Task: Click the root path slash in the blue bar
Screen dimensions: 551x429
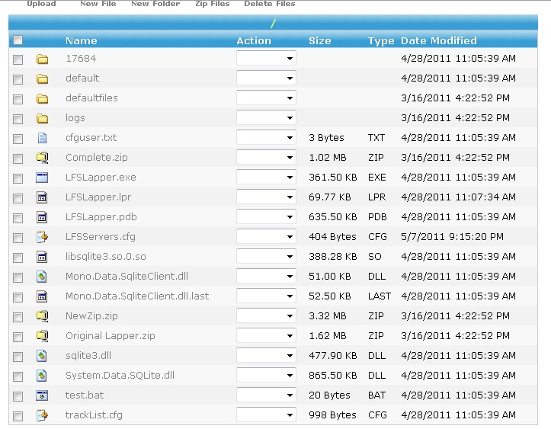Action: pyautogui.click(x=274, y=24)
